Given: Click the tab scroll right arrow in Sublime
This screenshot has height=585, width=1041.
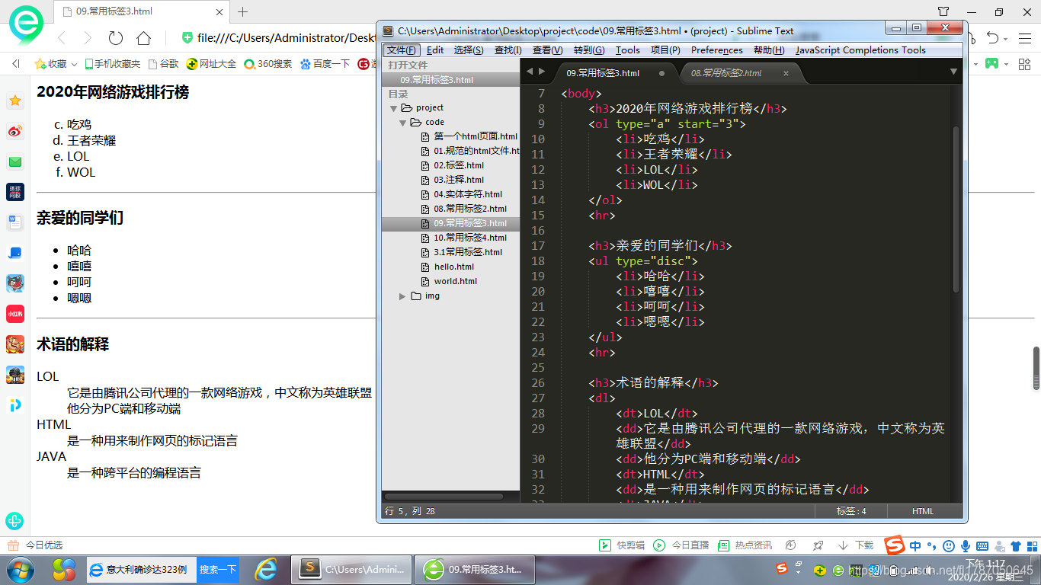Looking at the screenshot, I should click(x=542, y=72).
